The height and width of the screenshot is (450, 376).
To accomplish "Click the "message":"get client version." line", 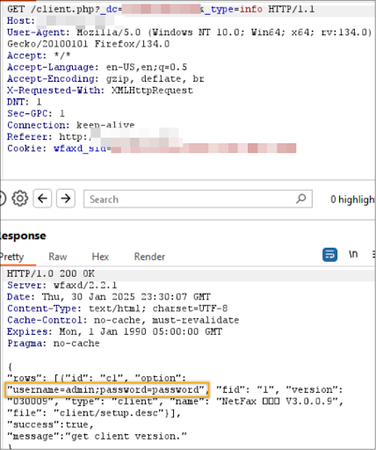I will [97, 436].
